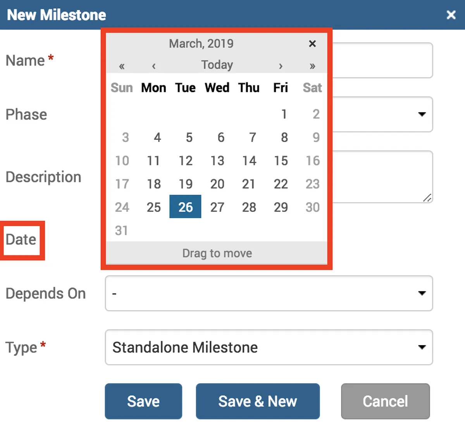Image resolution: width=465 pixels, height=432 pixels.
Task: Choose March 31 in the calendar
Action: 122,231
